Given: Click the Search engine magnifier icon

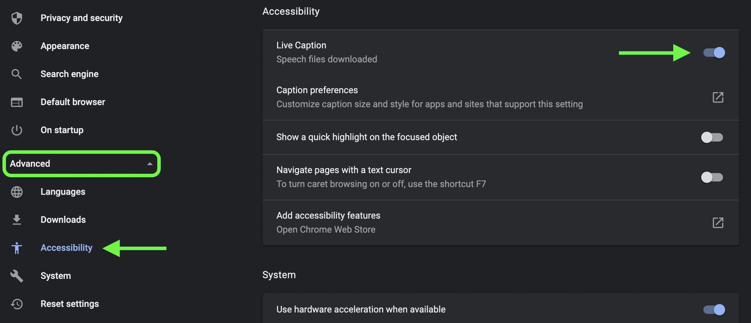Looking at the screenshot, I should (x=16, y=74).
